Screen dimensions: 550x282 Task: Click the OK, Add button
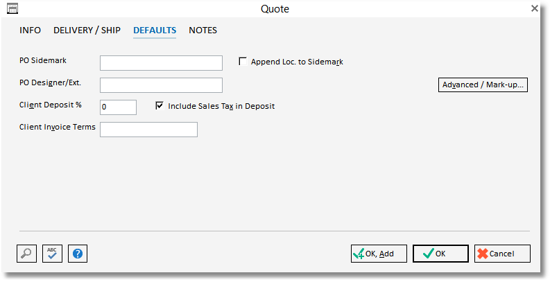pos(379,254)
